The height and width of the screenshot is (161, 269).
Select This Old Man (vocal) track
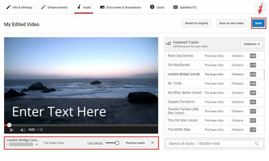pyautogui.click(x=214, y=121)
